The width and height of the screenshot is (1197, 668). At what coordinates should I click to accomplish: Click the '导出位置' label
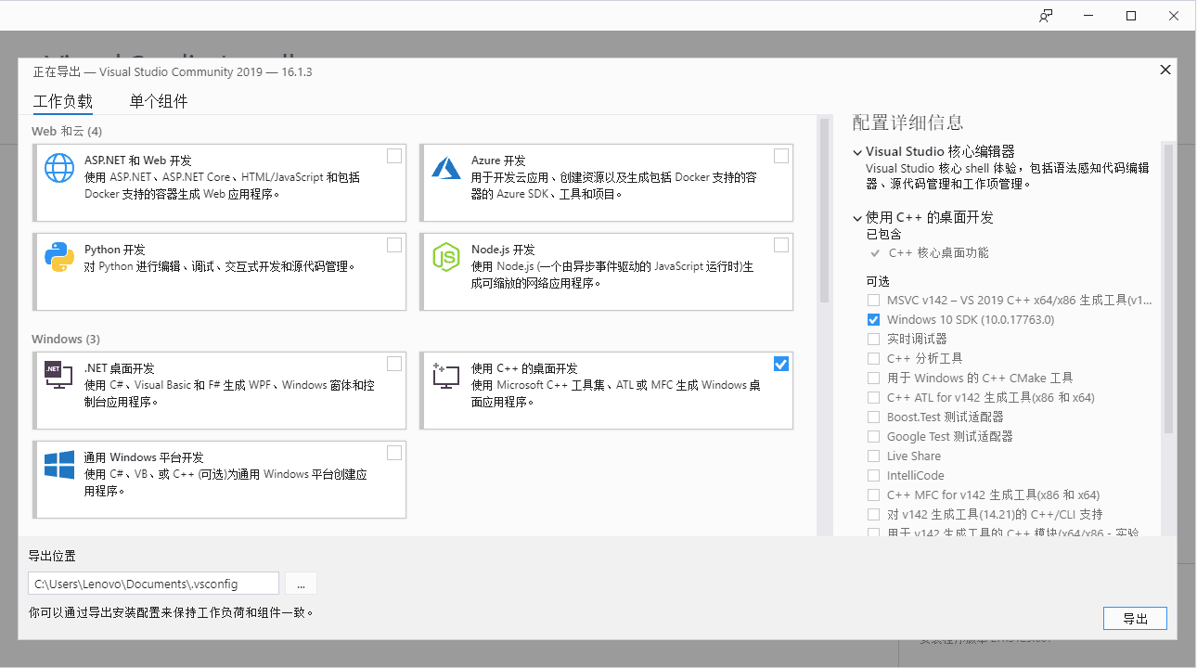(52, 557)
